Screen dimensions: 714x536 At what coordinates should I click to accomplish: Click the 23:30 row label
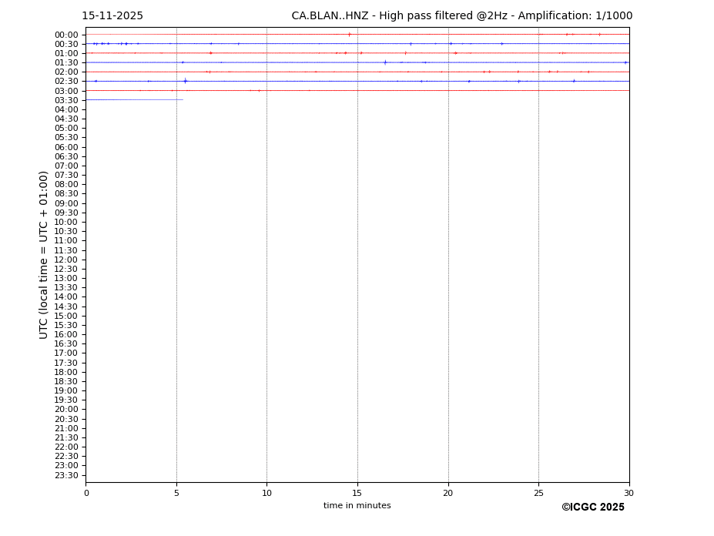pyautogui.click(x=66, y=475)
